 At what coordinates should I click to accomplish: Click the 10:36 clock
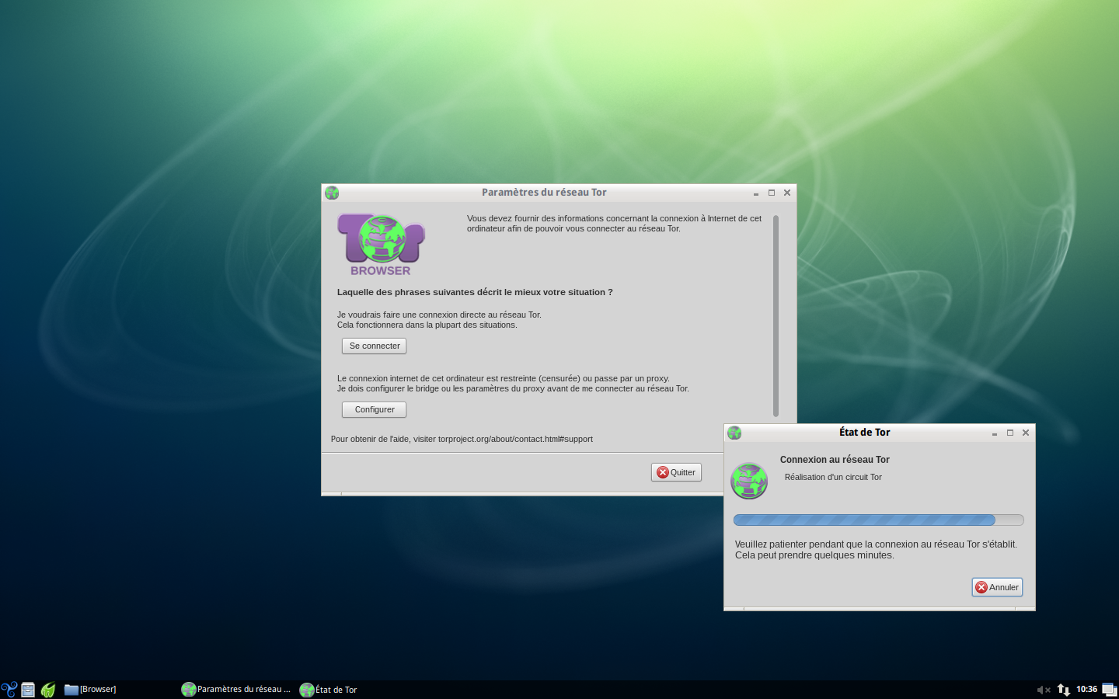[1086, 689]
